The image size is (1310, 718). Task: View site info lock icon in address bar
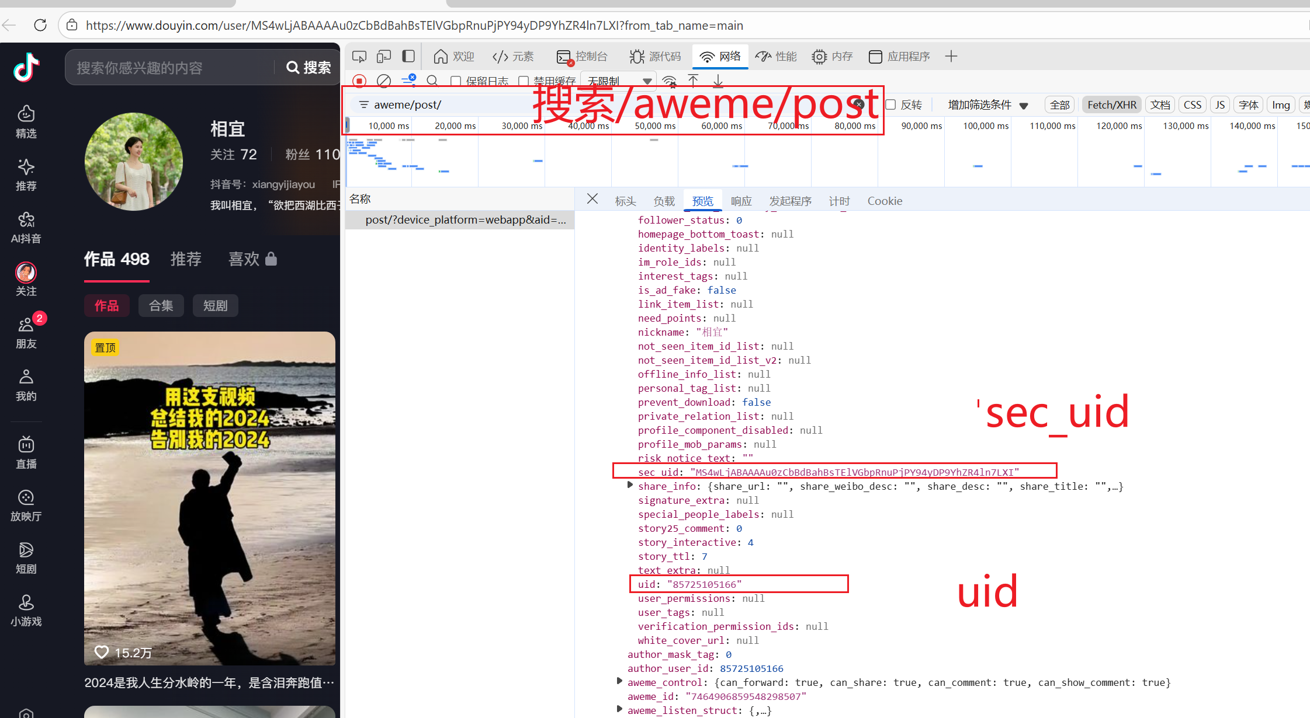[x=72, y=25]
